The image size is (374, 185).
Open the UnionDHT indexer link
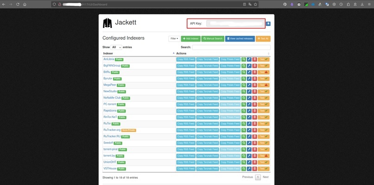tap(110, 162)
